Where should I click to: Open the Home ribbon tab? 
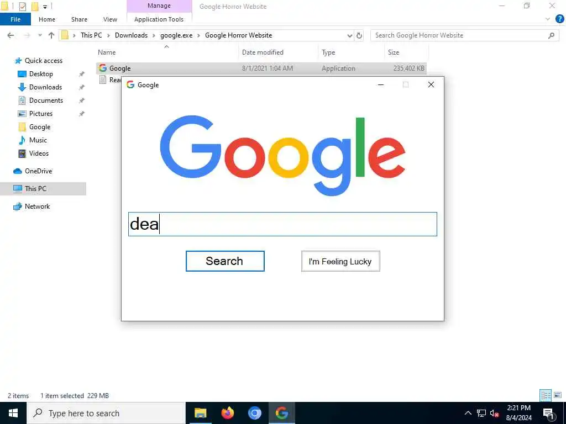[x=47, y=19]
